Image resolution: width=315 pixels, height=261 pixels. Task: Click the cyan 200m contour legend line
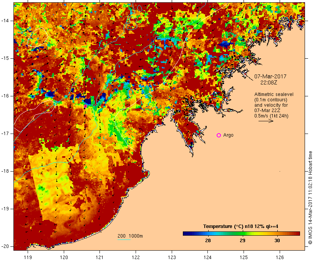[x=124, y=240]
